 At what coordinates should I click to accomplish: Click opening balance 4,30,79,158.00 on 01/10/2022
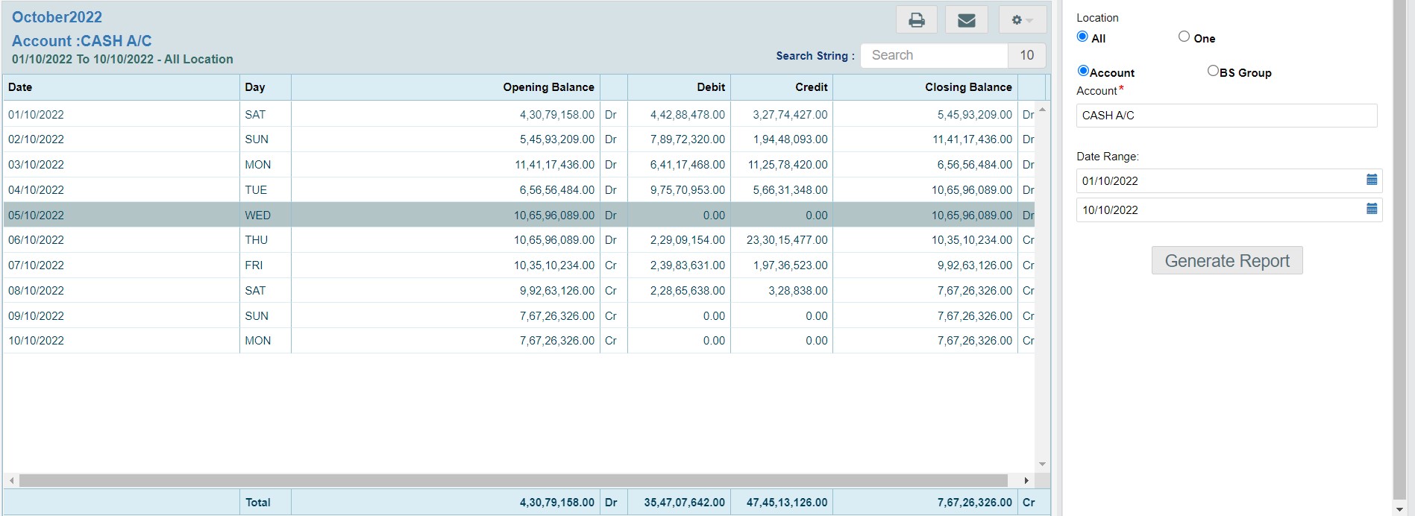click(x=557, y=115)
